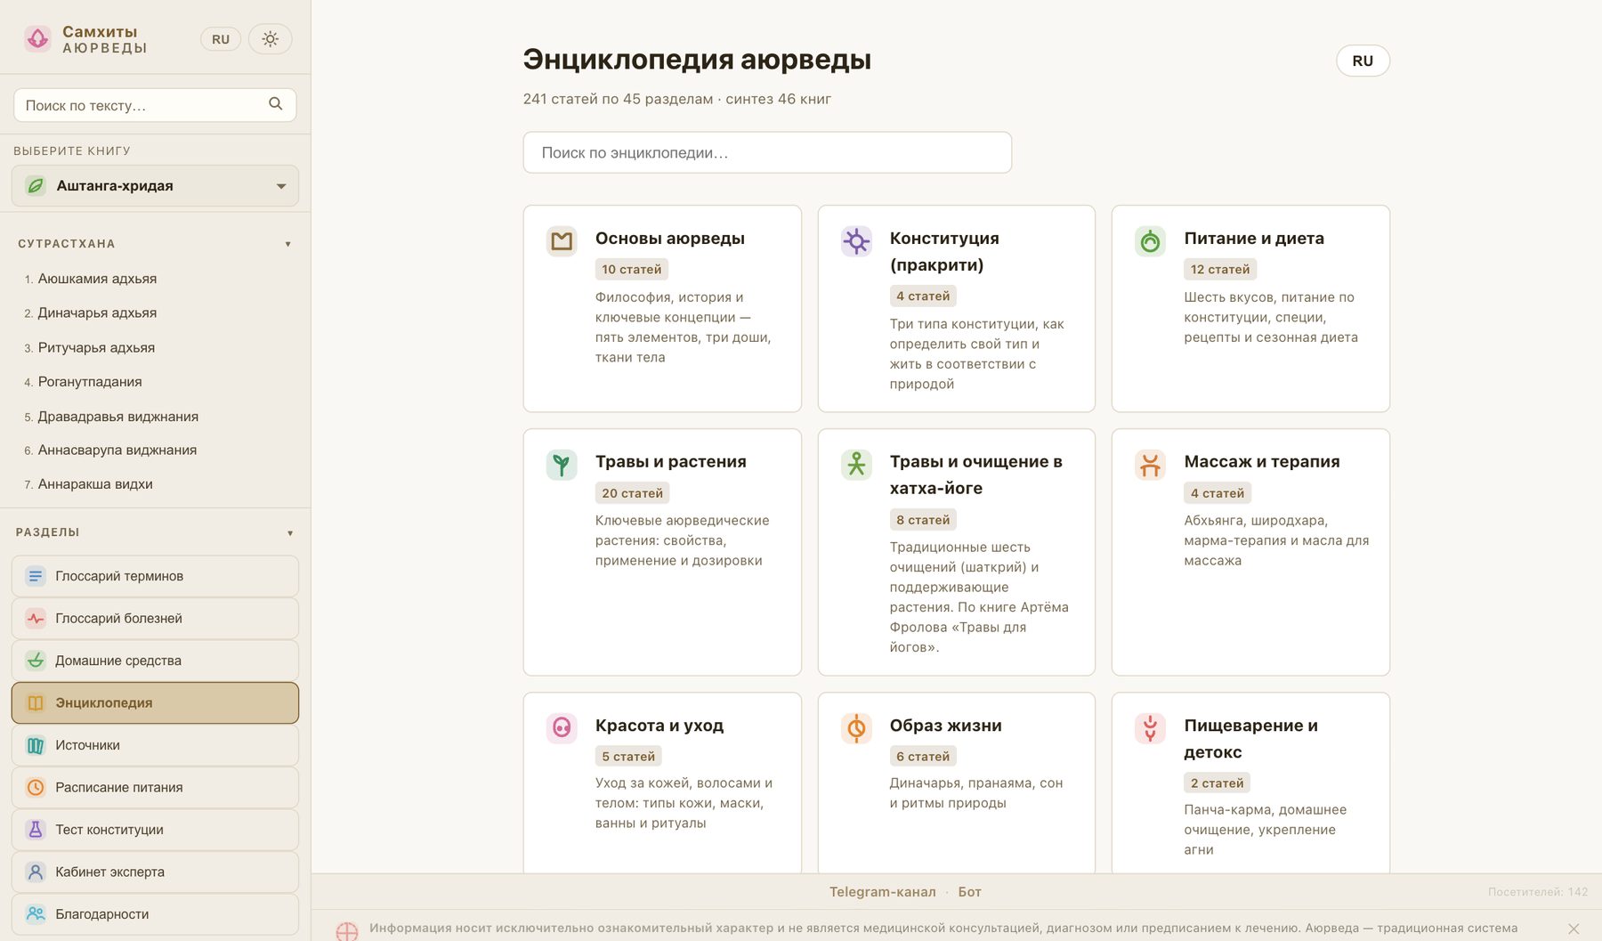Click the Образ жизни card icon
The width and height of the screenshot is (1602, 941).
coord(856,728)
